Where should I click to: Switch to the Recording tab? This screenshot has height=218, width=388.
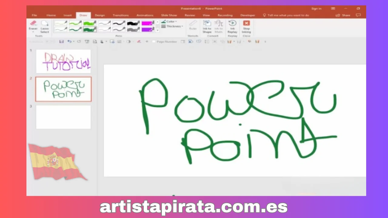225,15
